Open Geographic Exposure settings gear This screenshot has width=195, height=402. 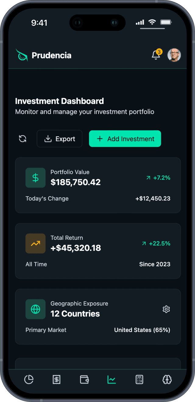[166, 309]
